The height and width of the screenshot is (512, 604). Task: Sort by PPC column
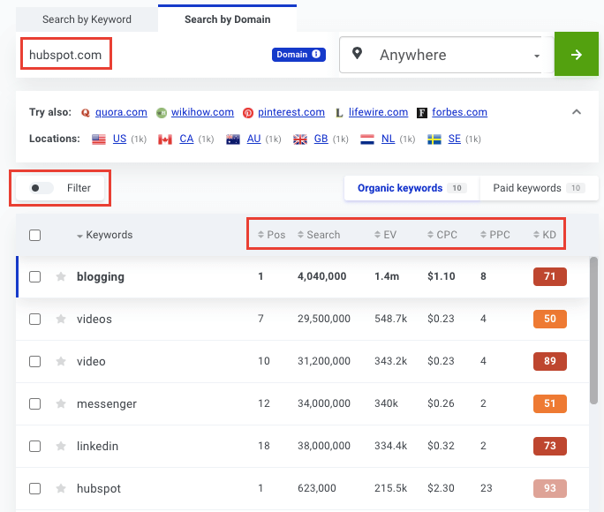coord(495,235)
